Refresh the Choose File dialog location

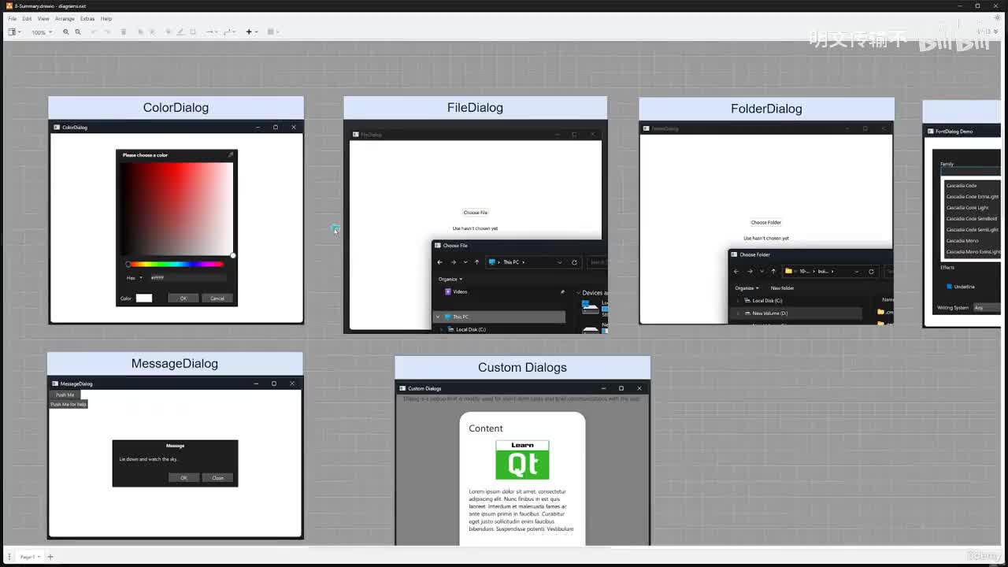click(x=574, y=262)
